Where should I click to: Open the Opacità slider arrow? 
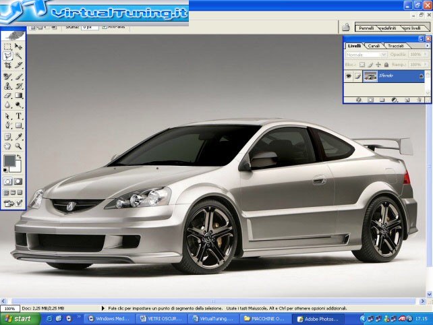(426, 55)
